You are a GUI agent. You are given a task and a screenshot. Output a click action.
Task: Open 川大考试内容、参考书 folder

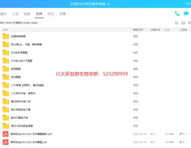[x=23, y=93]
